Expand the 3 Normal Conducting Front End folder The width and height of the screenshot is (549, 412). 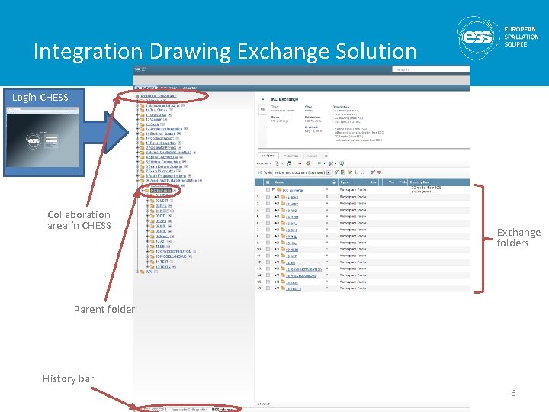point(138,153)
